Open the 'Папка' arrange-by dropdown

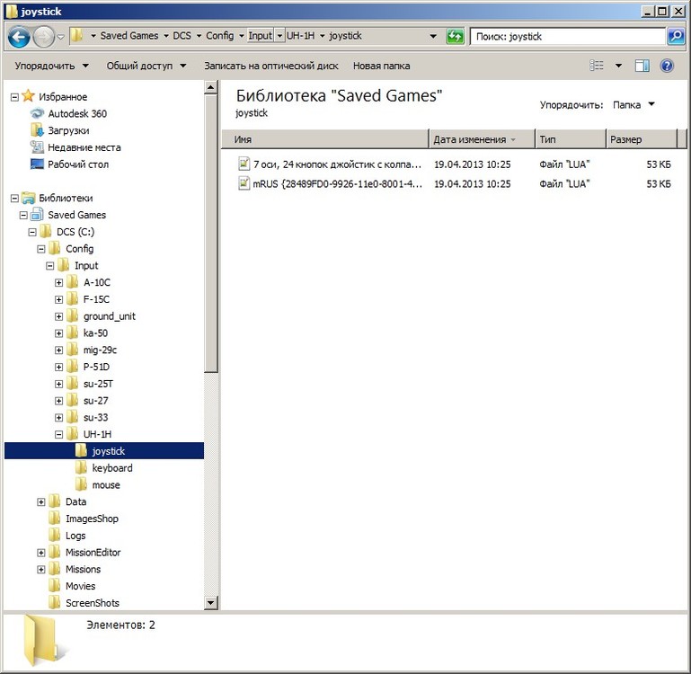tap(633, 105)
